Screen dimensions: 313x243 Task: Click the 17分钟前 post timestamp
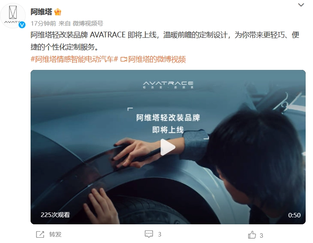(43, 24)
